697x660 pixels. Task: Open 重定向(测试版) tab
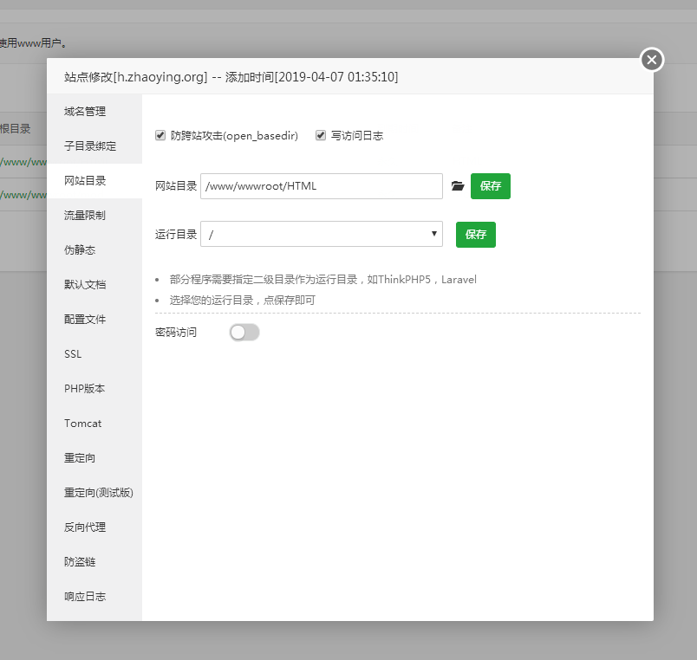click(x=94, y=493)
